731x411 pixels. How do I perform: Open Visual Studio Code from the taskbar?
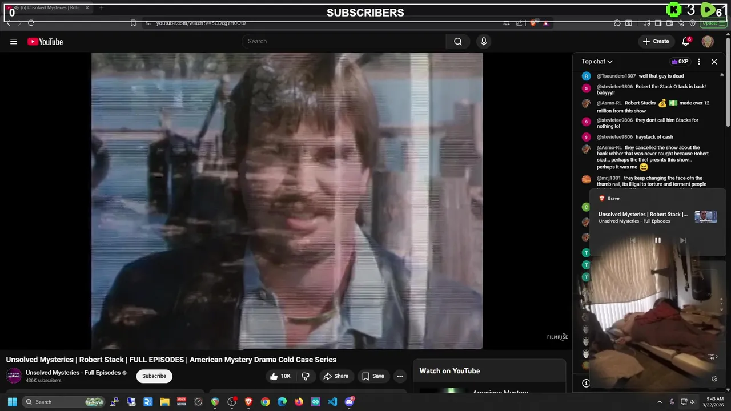[332, 402]
